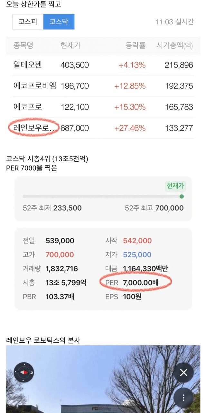Image resolution: width=206 pixels, height=413 pixels.
Task: Click the 11:03 실시간 timestamp
Action: pyautogui.click(x=174, y=22)
